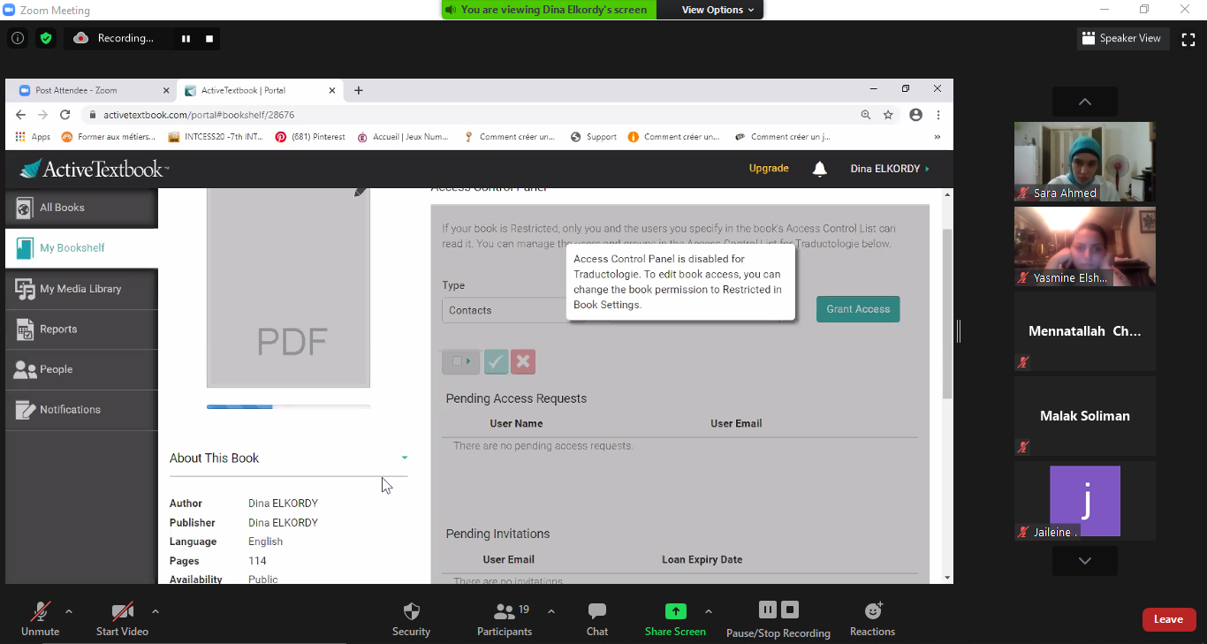The image size is (1207, 644).
Task: Open the Reactions menu
Action: (x=872, y=611)
